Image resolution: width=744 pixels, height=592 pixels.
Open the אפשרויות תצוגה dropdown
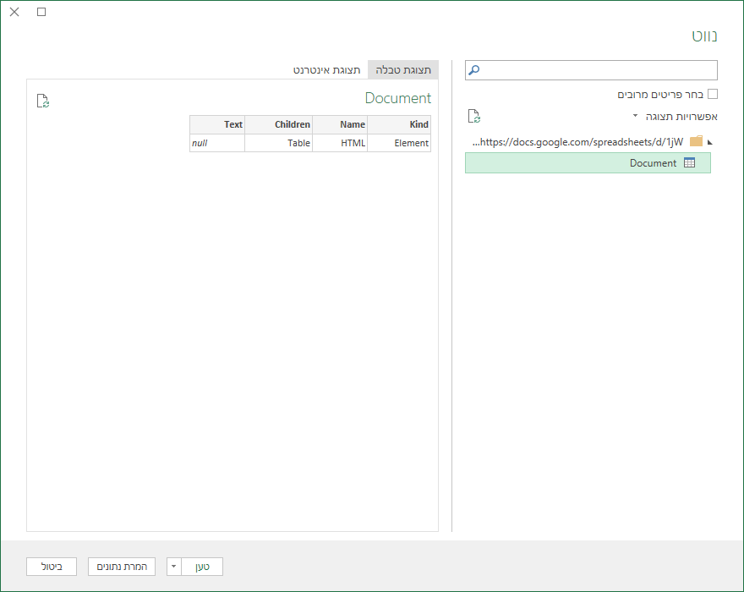click(676, 117)
